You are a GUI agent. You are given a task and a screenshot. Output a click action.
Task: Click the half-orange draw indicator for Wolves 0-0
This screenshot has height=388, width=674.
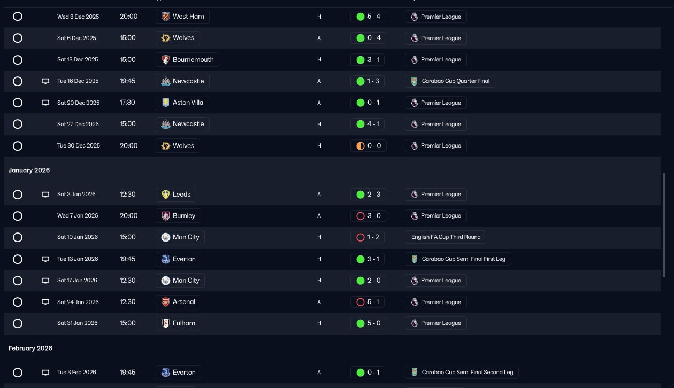click(361, 145)
